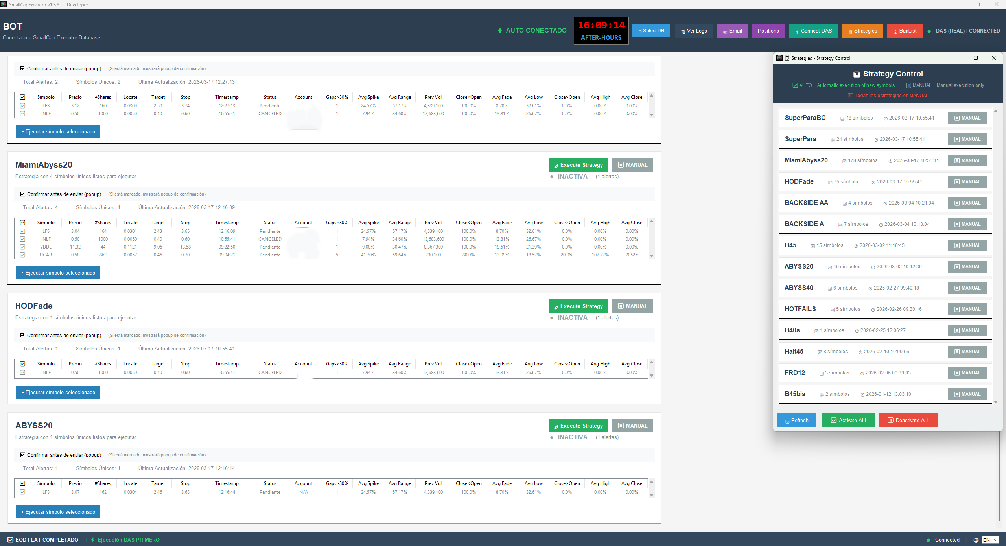The height and width of the screenshot is (546, 1006).
Task: Select YDDL symbol cell in MiamiAbyss20
Action: click(x=46, y=247)
